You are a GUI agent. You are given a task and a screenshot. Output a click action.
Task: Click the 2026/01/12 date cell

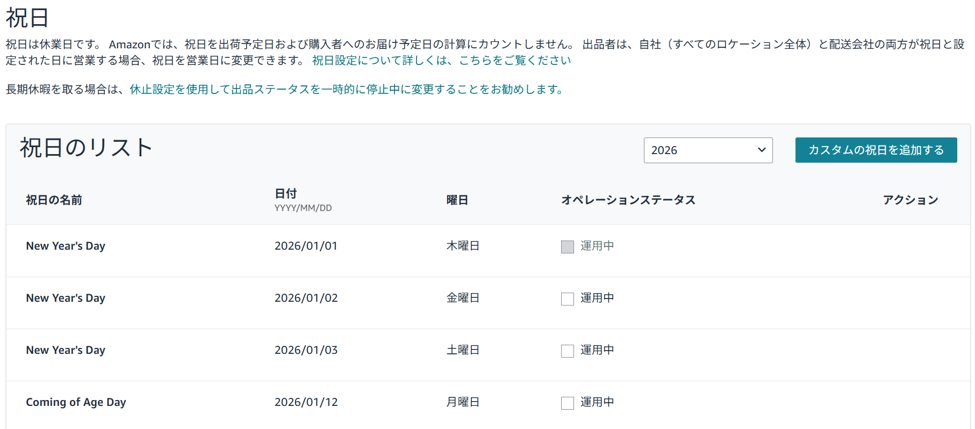(306, 402)
